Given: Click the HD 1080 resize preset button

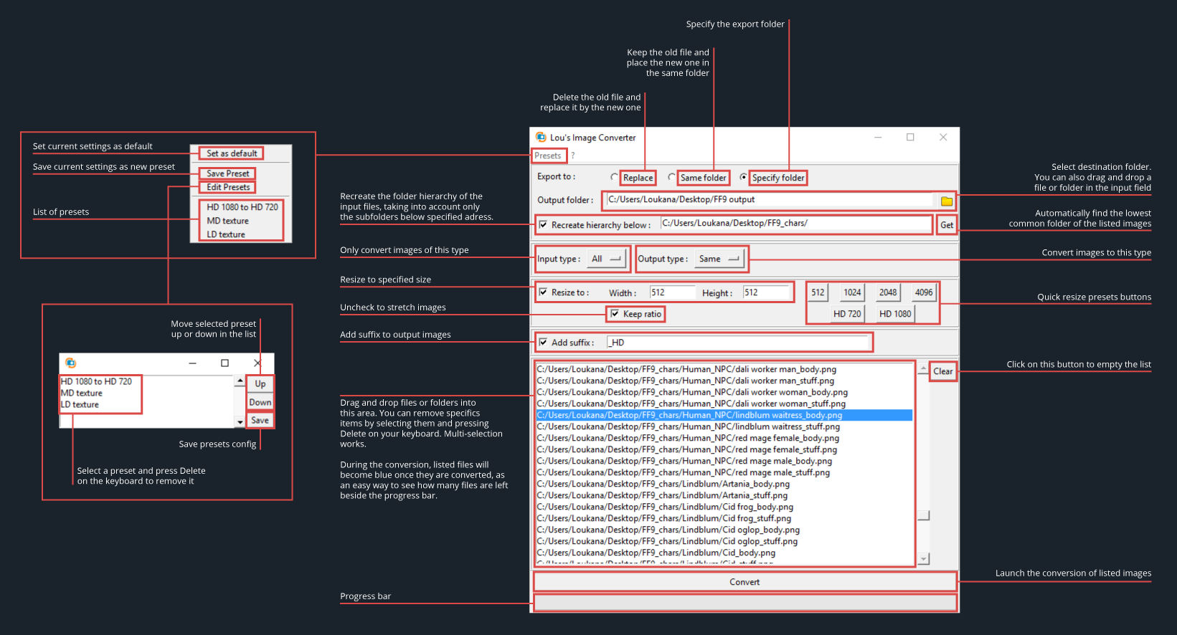Looking at the screenshot, I should point(894,314).
